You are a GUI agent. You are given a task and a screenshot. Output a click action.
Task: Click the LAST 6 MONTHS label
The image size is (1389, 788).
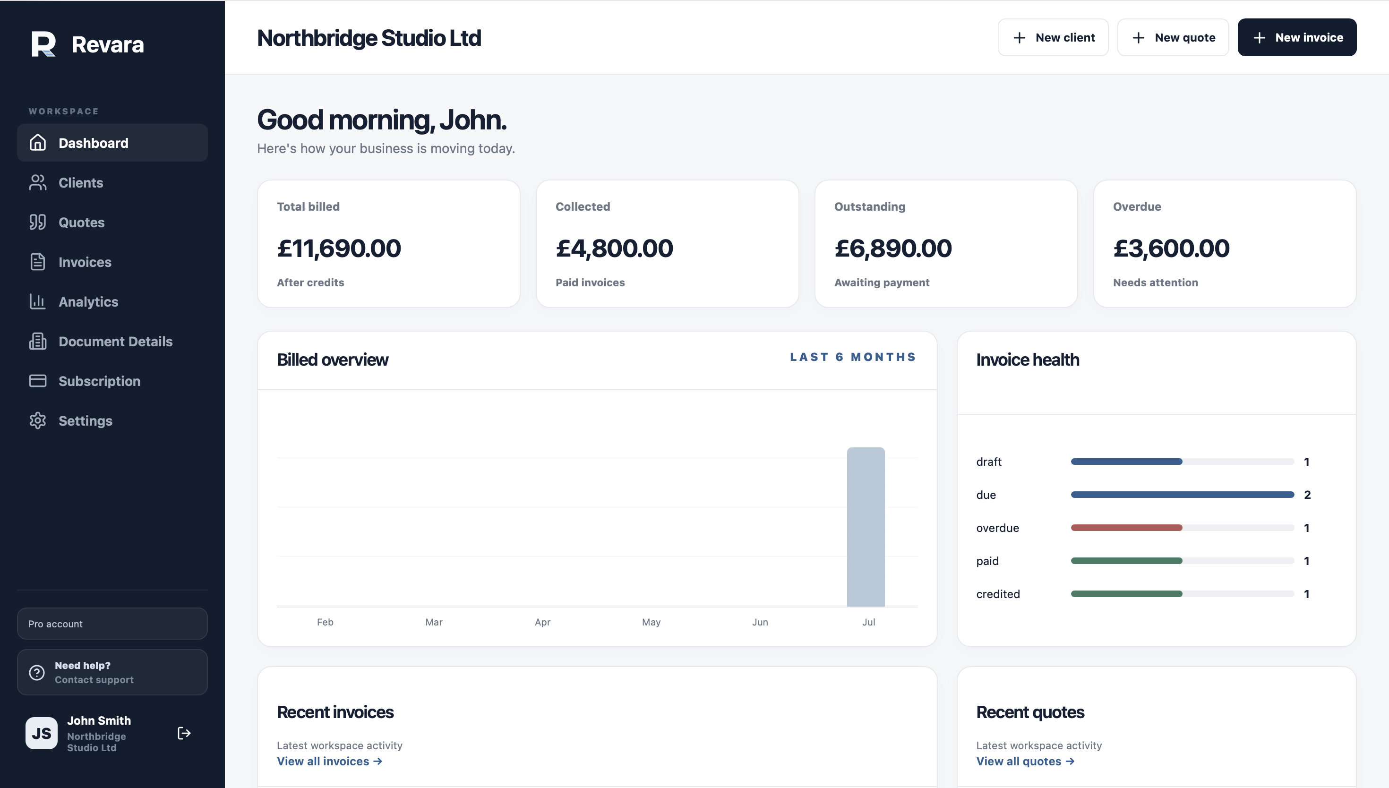(853, 357)
